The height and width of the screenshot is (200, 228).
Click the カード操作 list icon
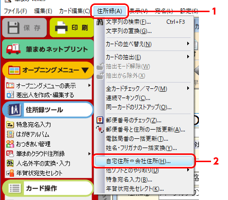pos(15,188)
